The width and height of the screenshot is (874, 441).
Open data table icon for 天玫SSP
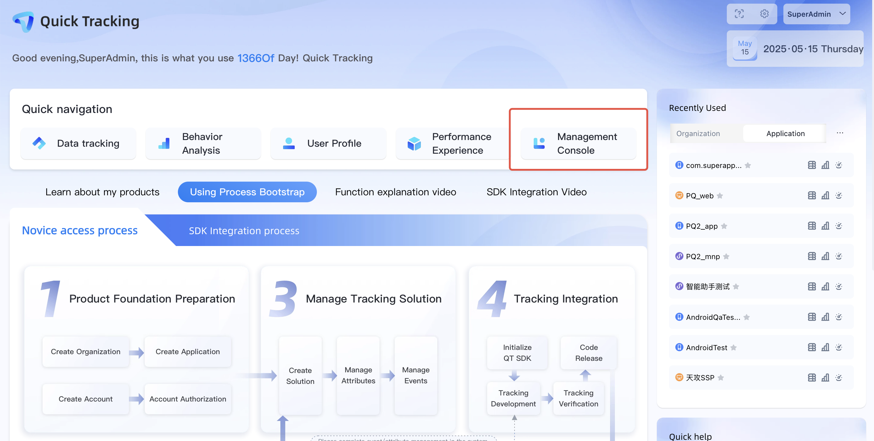(x=812, y=378)
